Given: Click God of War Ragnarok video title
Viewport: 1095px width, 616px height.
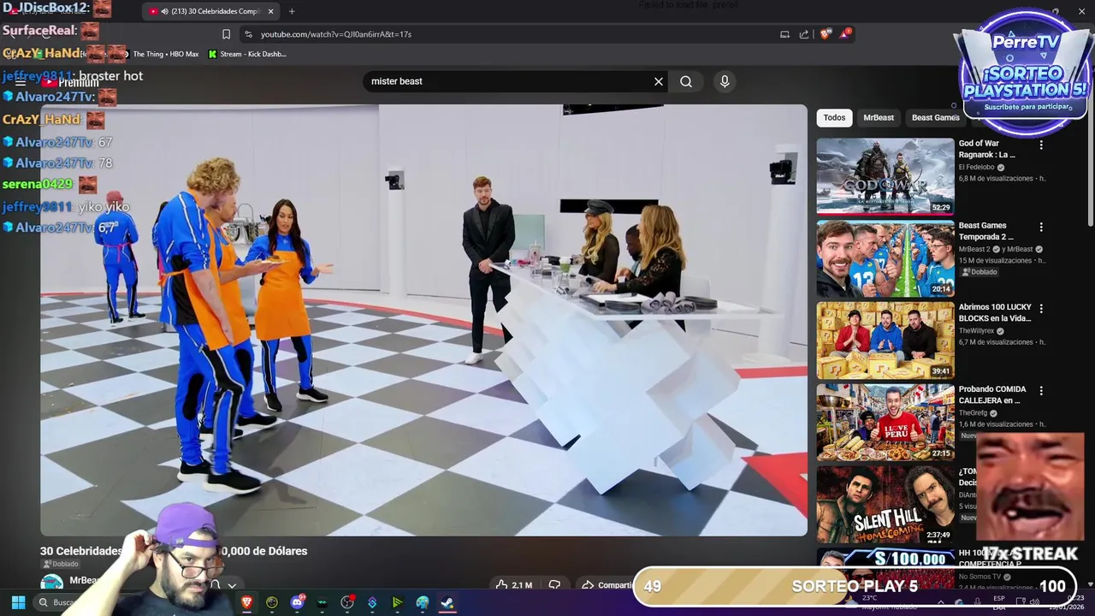Looking at the screenshot, I should (987, 149).
